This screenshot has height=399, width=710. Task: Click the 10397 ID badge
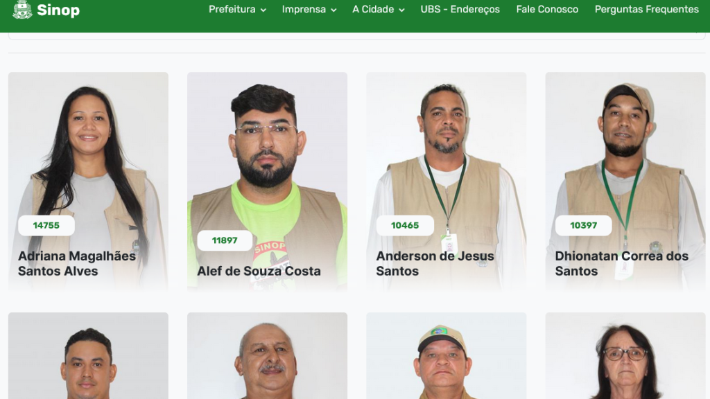[583, 225]
